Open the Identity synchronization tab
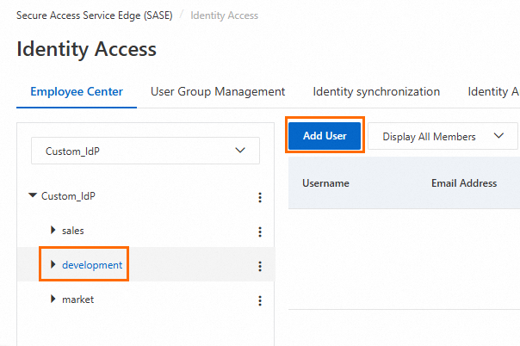Viewport: 520px width, 346px height. [376, 91]
